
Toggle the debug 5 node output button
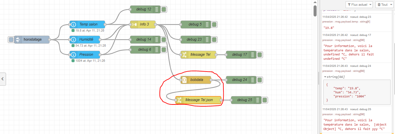click(214, 25)
